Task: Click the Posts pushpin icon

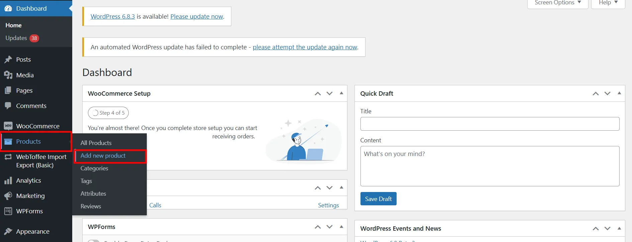Action: click(8, 60)
